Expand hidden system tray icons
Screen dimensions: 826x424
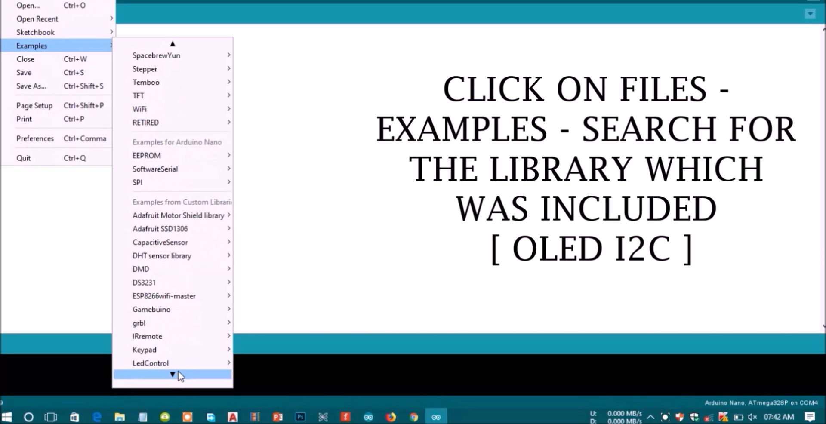point(650,417)
